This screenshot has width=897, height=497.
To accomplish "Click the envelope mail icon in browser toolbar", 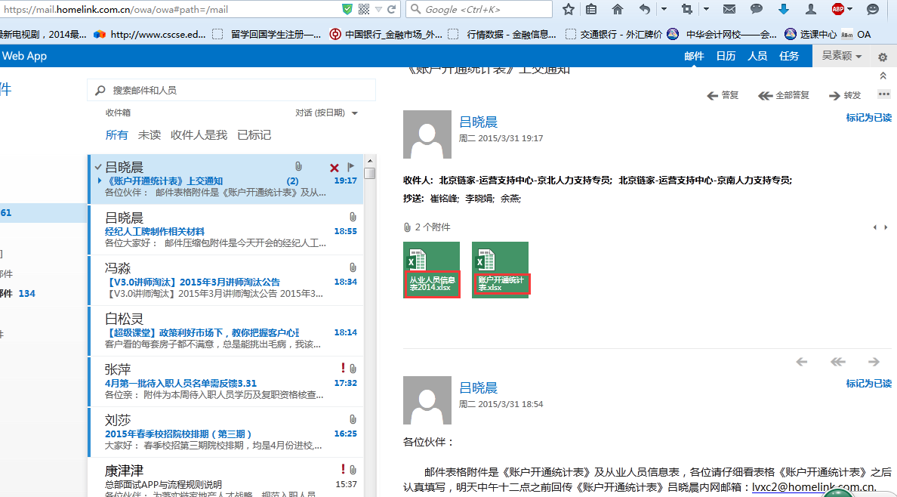I will tap(729, 9).
